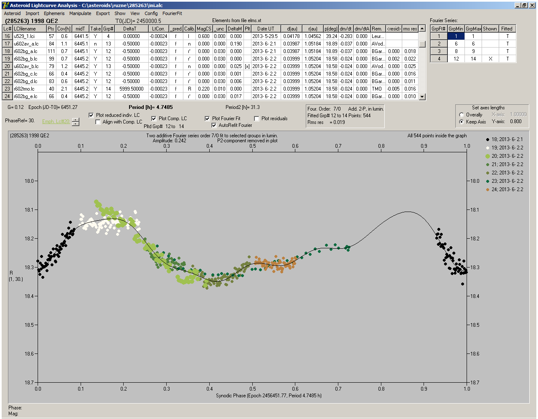Open the Asteroid menu
The width and height of the screenshot is (538, 419).
12,13
